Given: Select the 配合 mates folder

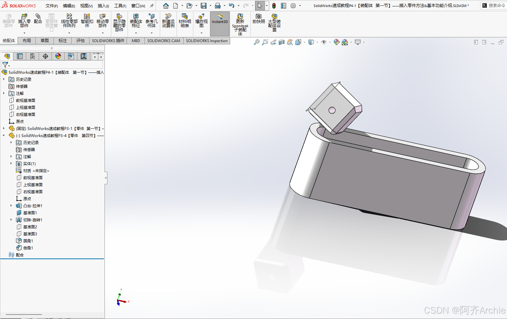Looking at the screenshot, I should [x=19, y=255].
